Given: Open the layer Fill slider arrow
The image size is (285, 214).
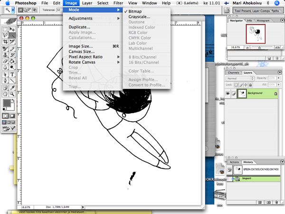Looking at the screenshot, I should [279, 85].
